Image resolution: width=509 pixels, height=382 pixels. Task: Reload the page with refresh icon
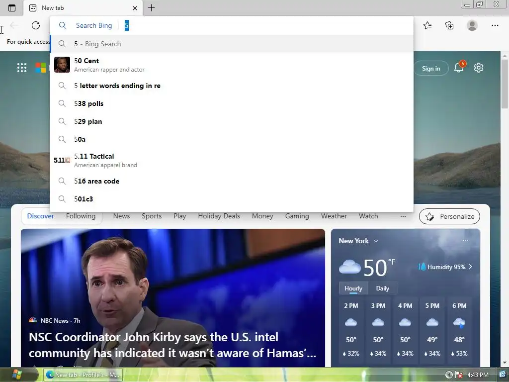coord(36,25)
